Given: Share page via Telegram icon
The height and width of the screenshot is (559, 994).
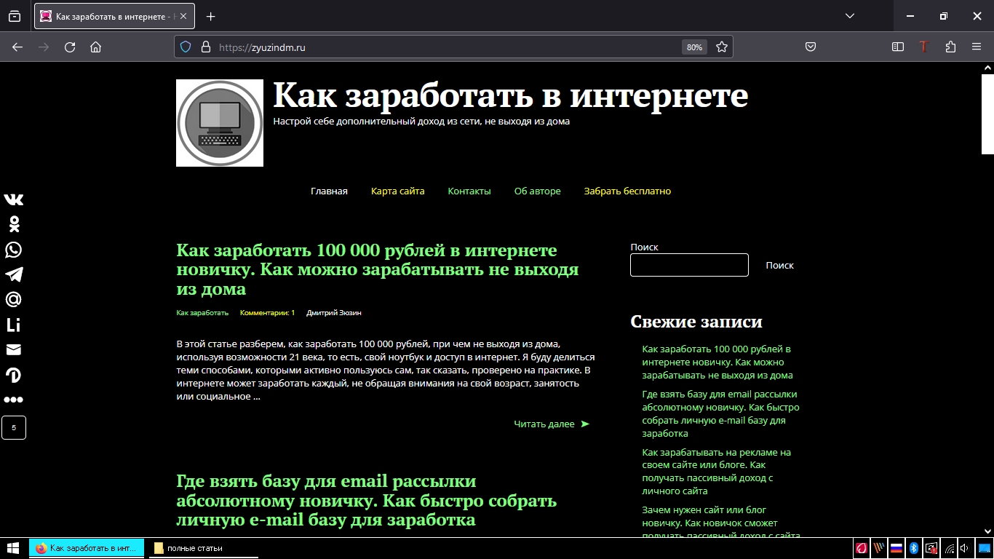Looking at the screenshot, I should coord(14,274).
